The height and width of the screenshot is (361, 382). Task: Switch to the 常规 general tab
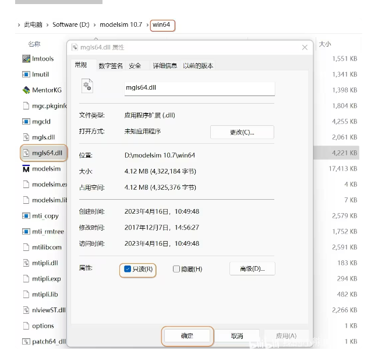[81, 65]
